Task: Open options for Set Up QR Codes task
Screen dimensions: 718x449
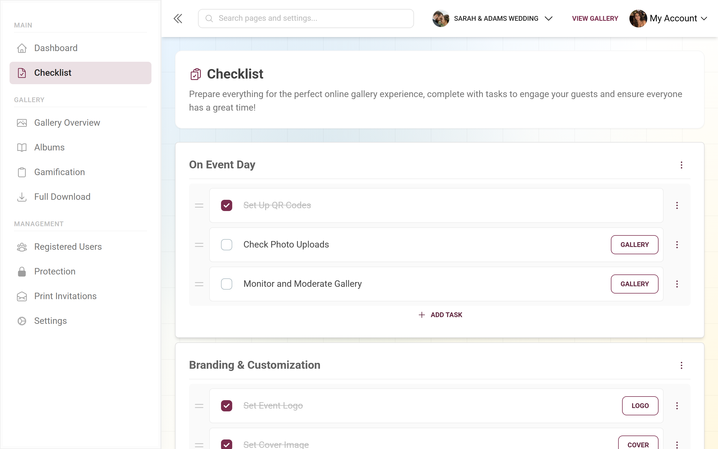Action: coord(677,205)
